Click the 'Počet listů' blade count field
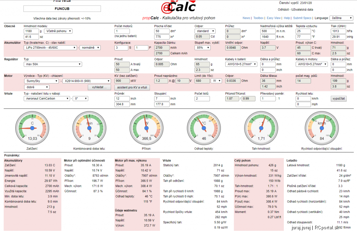Screen dimensions: 357x231 202,98
